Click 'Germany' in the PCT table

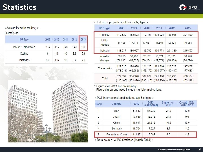(x=116, y=129)
